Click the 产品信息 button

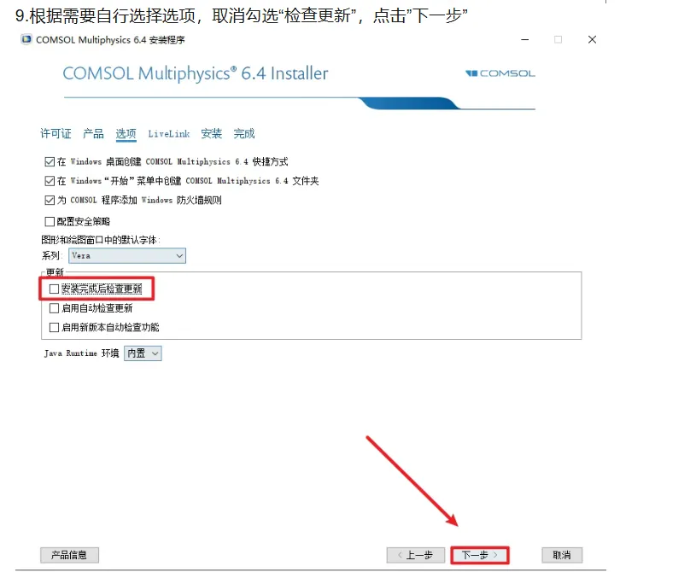click(x=70, y=555)
